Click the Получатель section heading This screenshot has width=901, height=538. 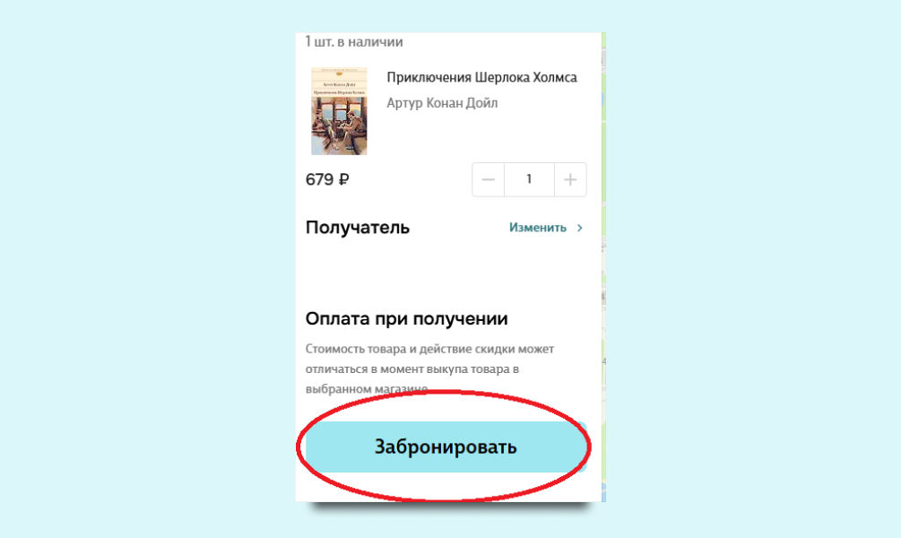[x=358, y=228]
